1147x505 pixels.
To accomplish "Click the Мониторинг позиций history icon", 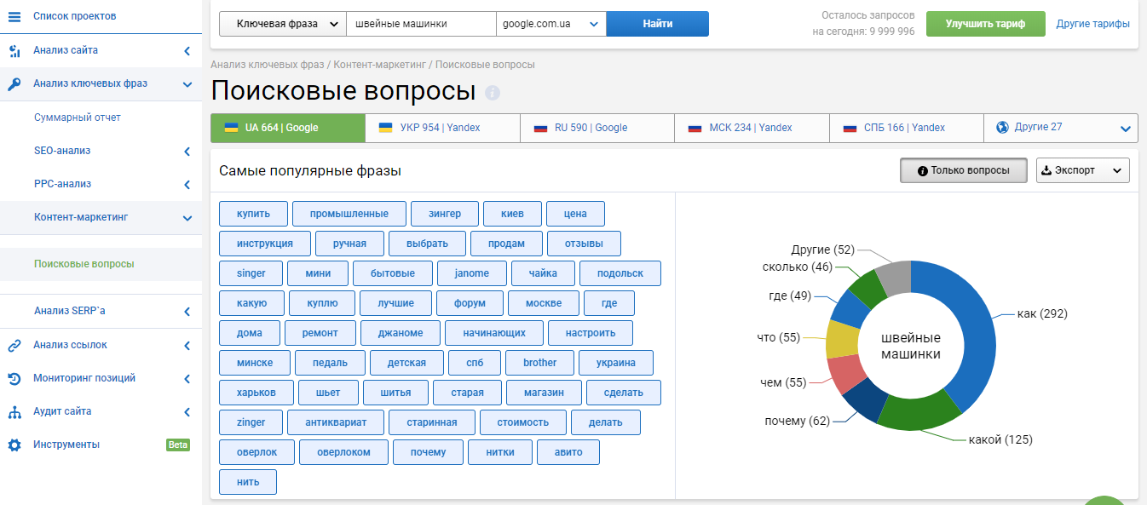I will click(x=14, y=379).
